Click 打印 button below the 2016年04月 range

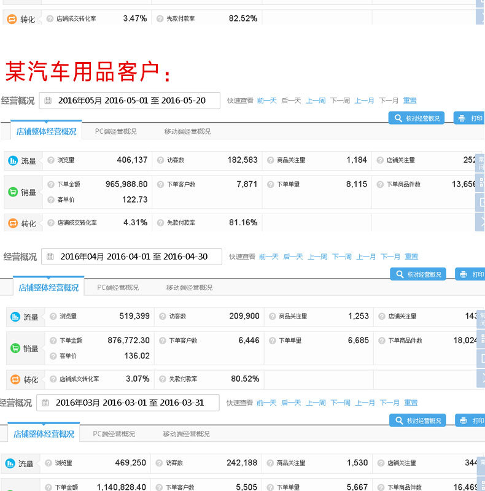pyautogui.click(x=471, y=274)
